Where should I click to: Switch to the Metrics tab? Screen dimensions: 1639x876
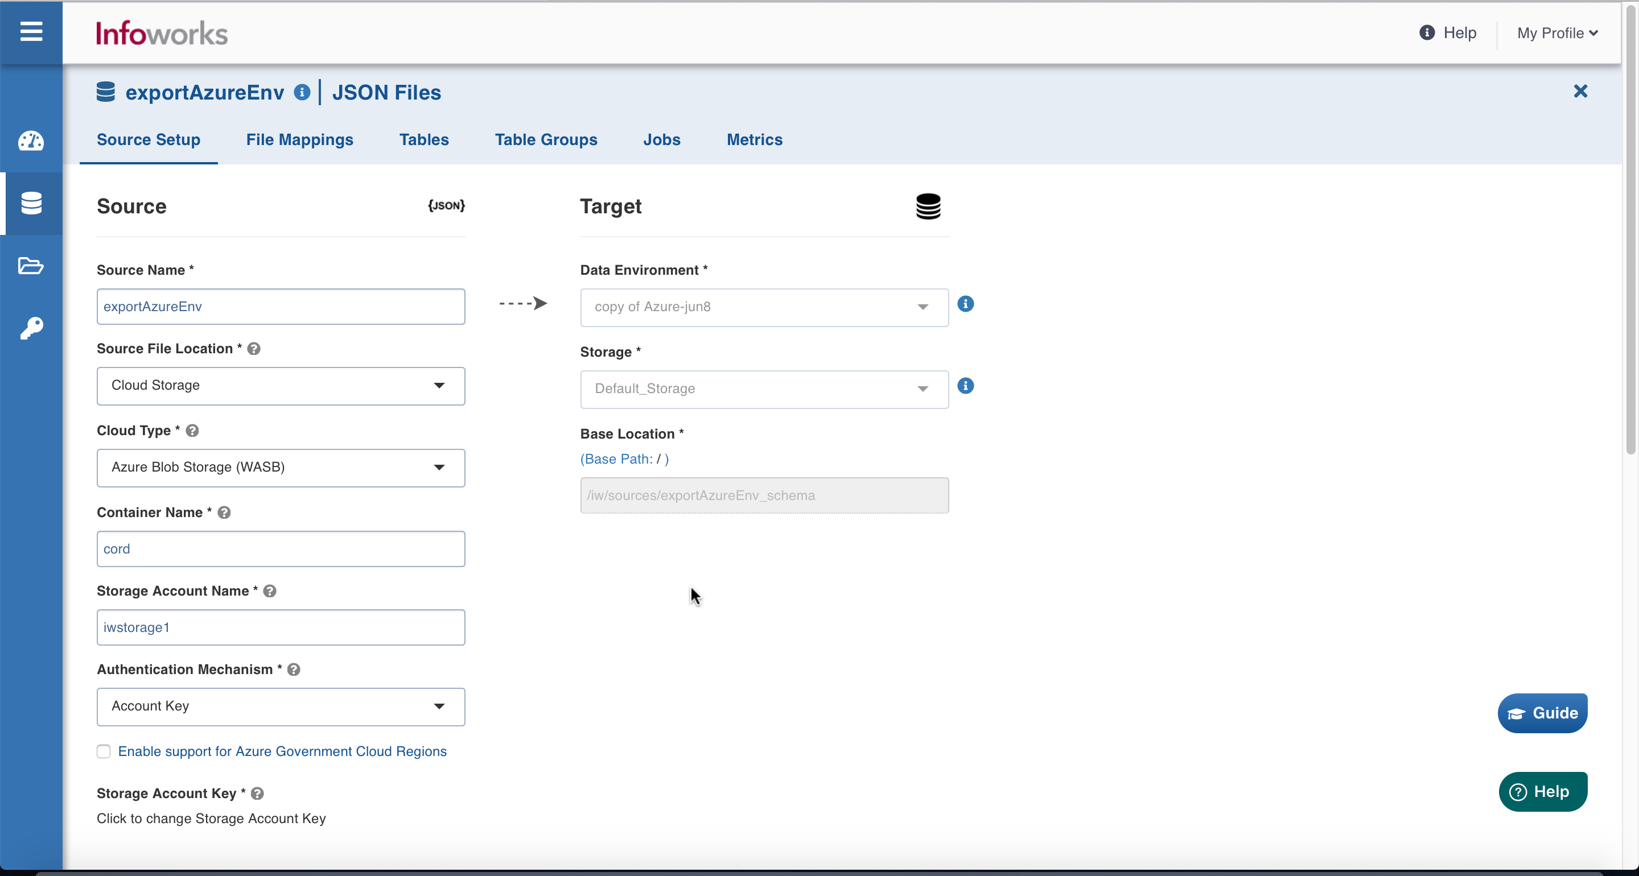click(x=755, y=140)
